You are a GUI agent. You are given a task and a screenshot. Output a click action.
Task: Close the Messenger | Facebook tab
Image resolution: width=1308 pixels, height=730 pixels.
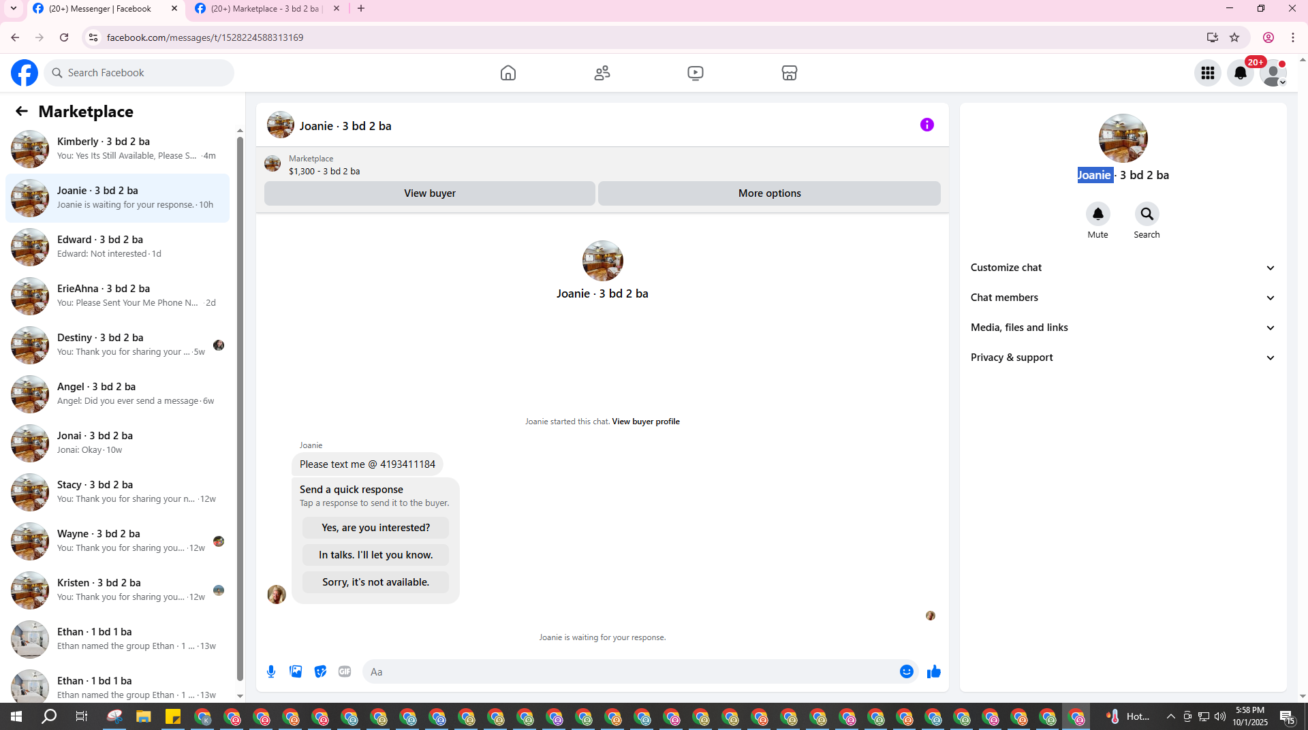point(174,9)
